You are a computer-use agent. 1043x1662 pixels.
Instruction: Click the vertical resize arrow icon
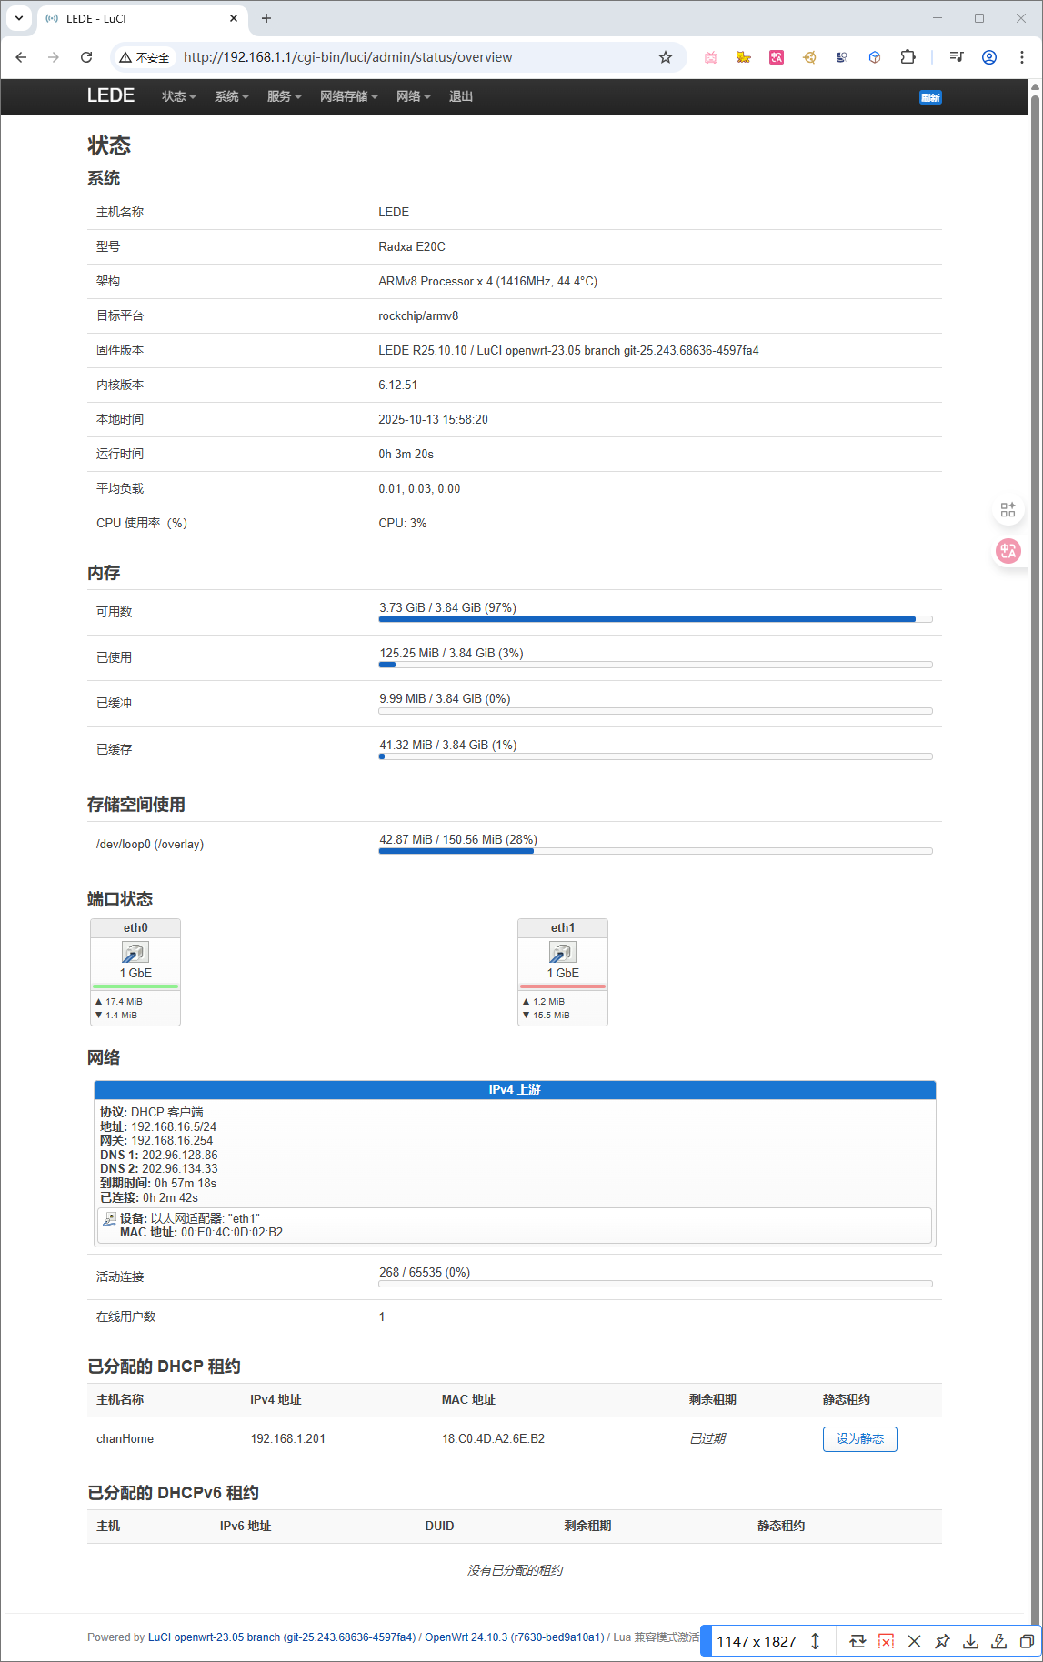pyautogui.click(x=815, y=1641)
